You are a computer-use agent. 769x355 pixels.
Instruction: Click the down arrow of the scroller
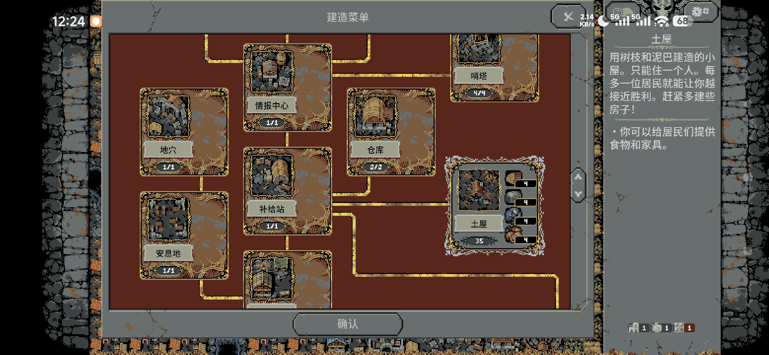[x=578, y=194]
